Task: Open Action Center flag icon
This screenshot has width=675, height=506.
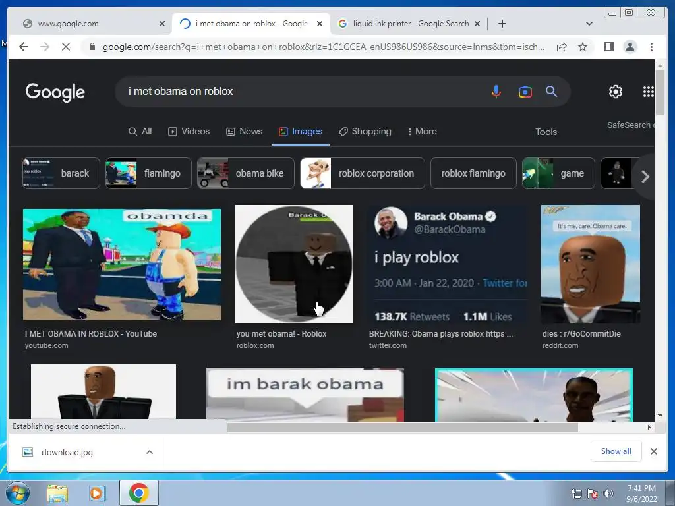Action: 593,493
